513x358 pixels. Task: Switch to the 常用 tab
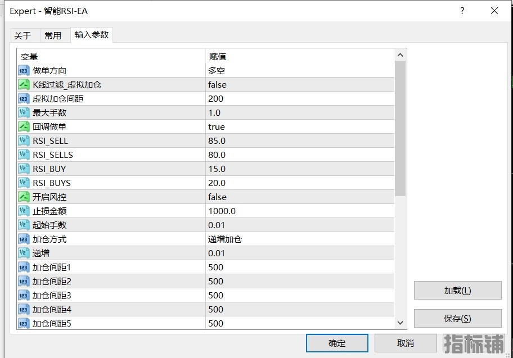[53, 35]
